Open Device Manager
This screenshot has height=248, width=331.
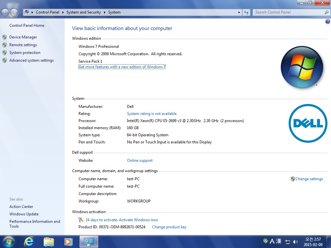tap(23, 37)
